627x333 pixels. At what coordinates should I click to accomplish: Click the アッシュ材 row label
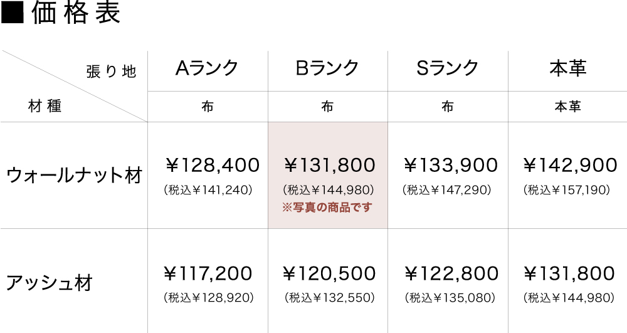click(50, 282)
